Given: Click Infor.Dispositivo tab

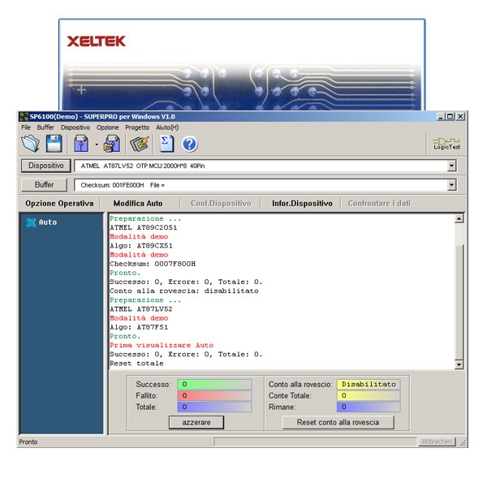Looking at the screenshot, I should 302,204.
